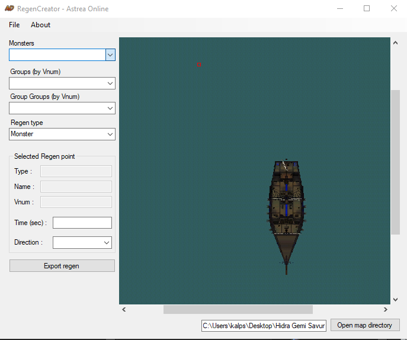Expand the Monsters dropdown arrow
Screen dimensions: 407x340
coord(110,55)
